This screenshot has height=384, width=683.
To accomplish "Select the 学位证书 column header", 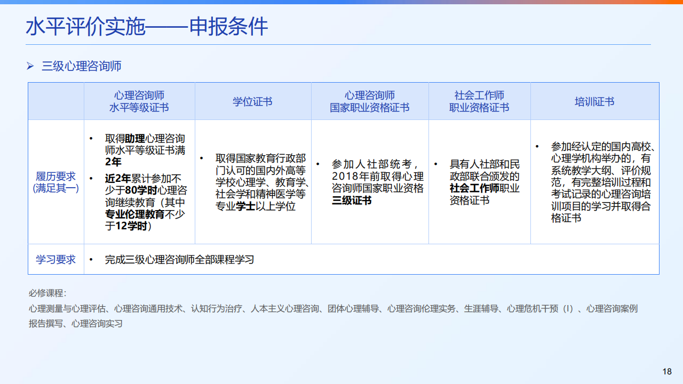I will pyautogui.click(x=252, y=101).
